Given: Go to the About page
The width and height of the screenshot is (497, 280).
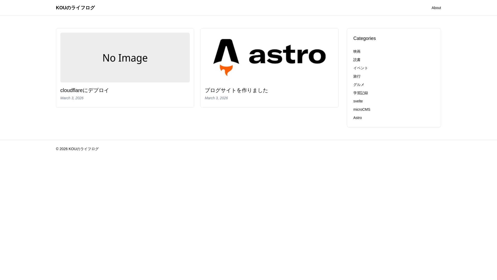Looking at the screenshot, I should click(x=436, y=8).
